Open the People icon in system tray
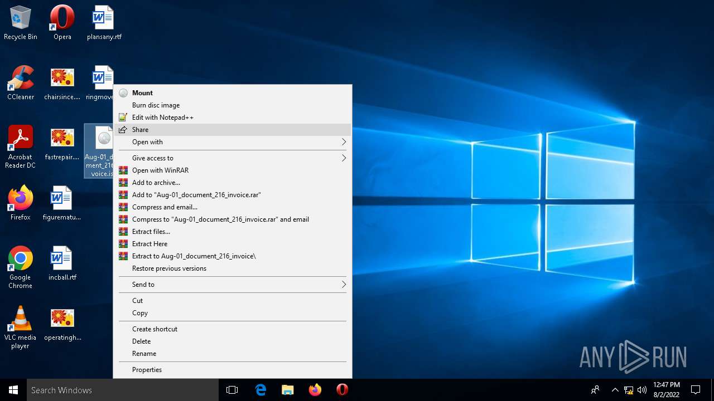The image size is (714, 401). click(x=595, y=390)
